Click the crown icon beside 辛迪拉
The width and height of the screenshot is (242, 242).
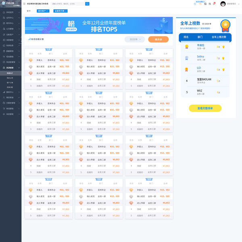coord(223,47)
